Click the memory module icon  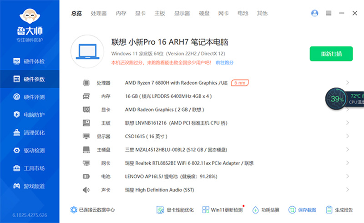86,96
